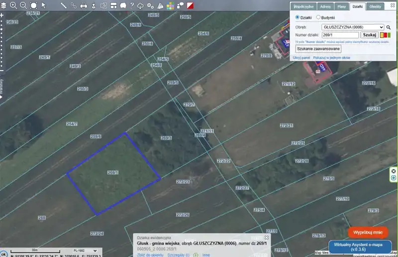The width and height of the screenshot is (398, 257).
Task: Click the zoom out magnifier tool
Action: 23,5
